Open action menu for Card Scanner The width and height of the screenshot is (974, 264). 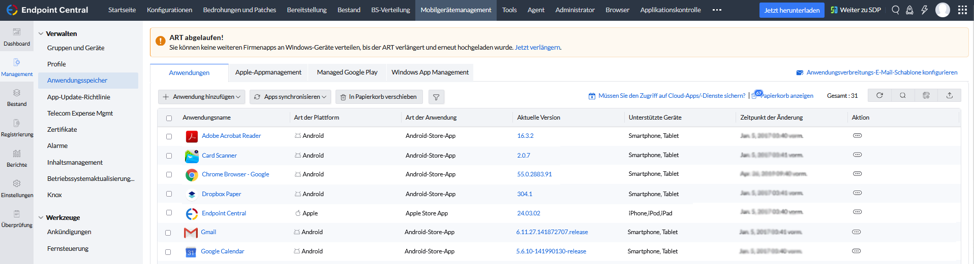[857, 155]
